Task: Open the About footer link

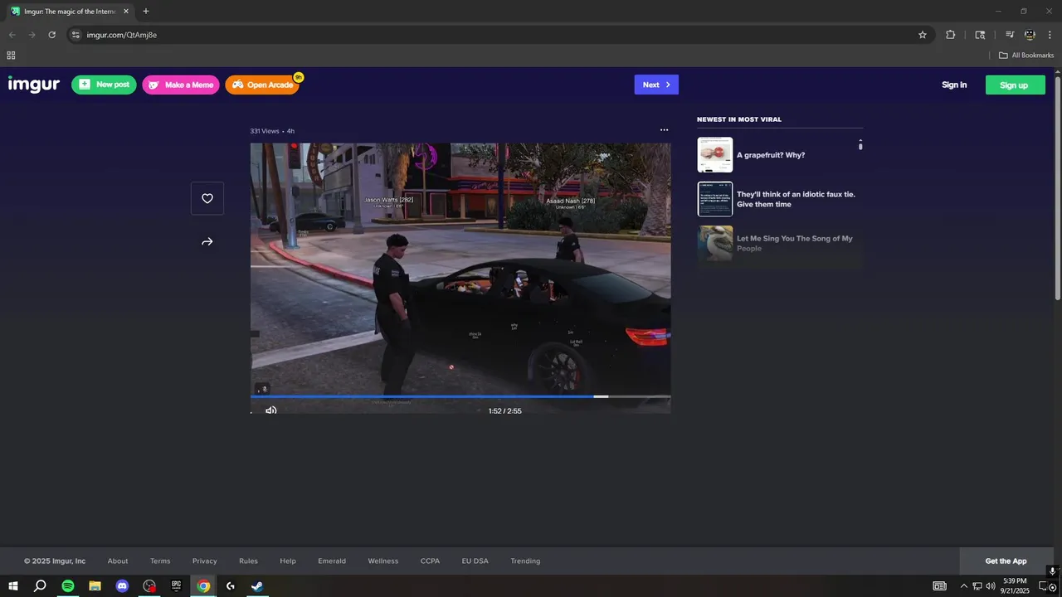Action: coord(118,561)
